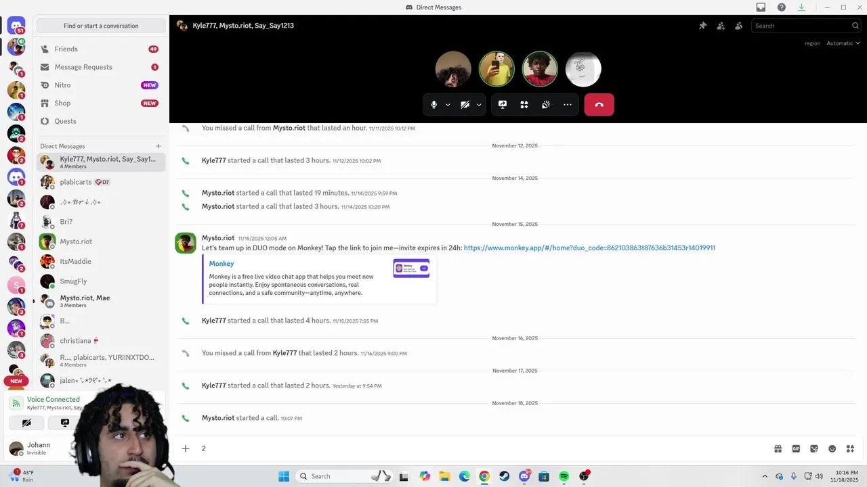
Task: Send a gift with the gift icon
Action: point(778,448)
